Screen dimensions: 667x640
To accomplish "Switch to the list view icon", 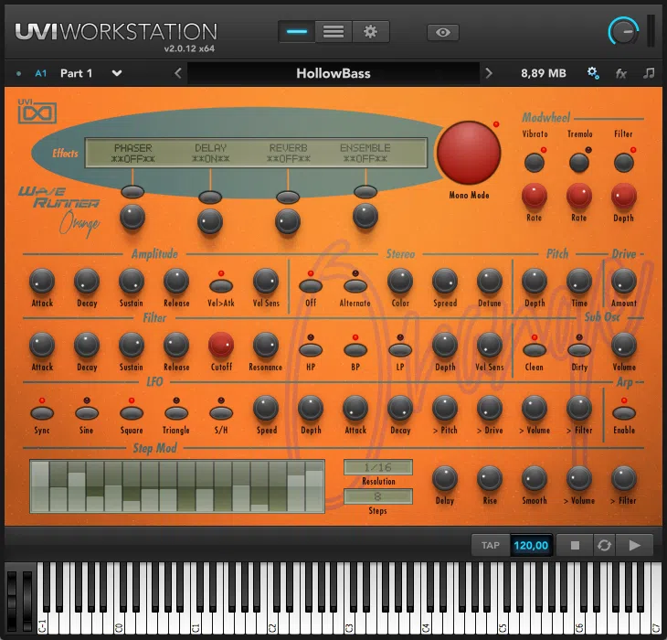I will pos(333,31).
